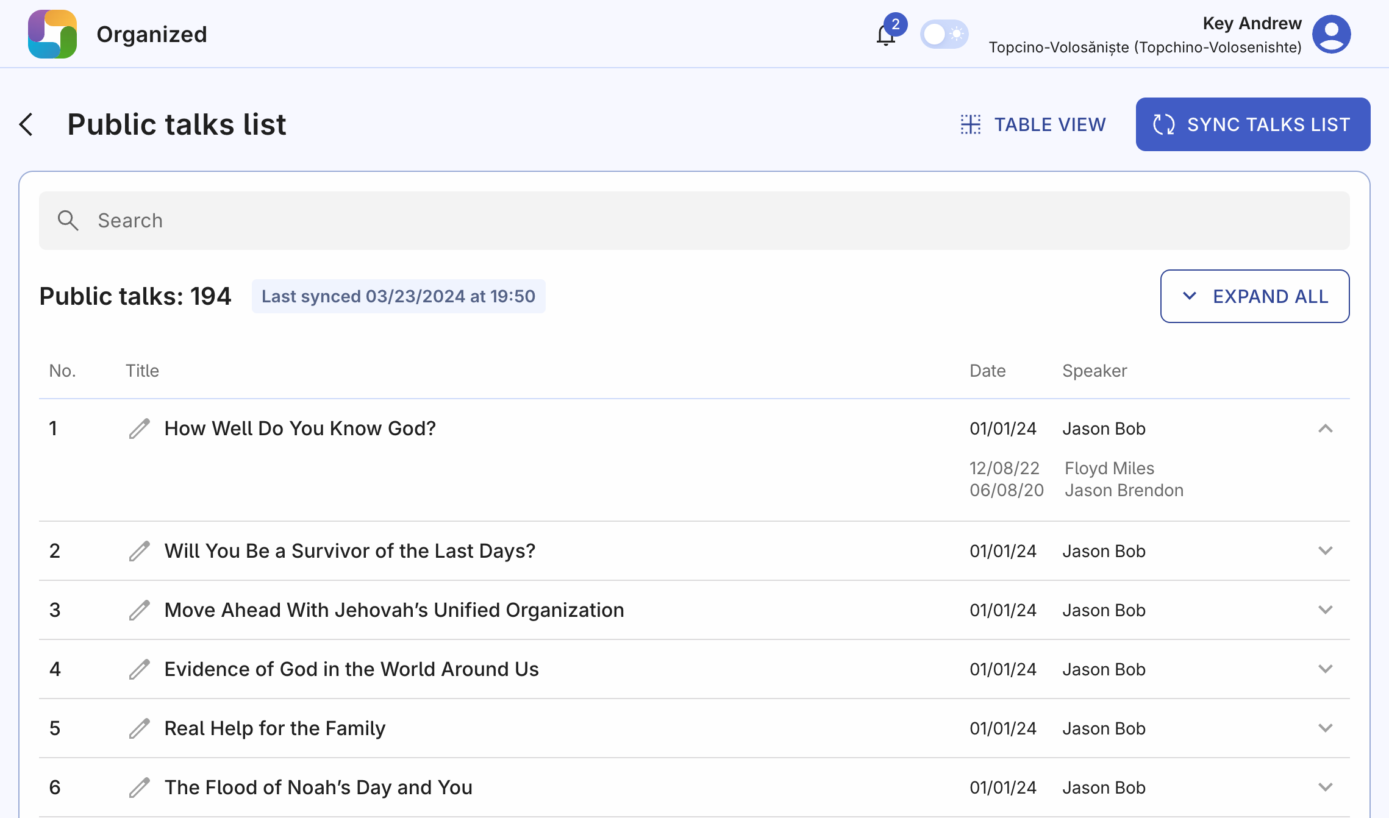This screenshot has width=1389, height=818.
Task: Edit 'The Flood of Noah's Day and You' title
Action: click(139, 788)
